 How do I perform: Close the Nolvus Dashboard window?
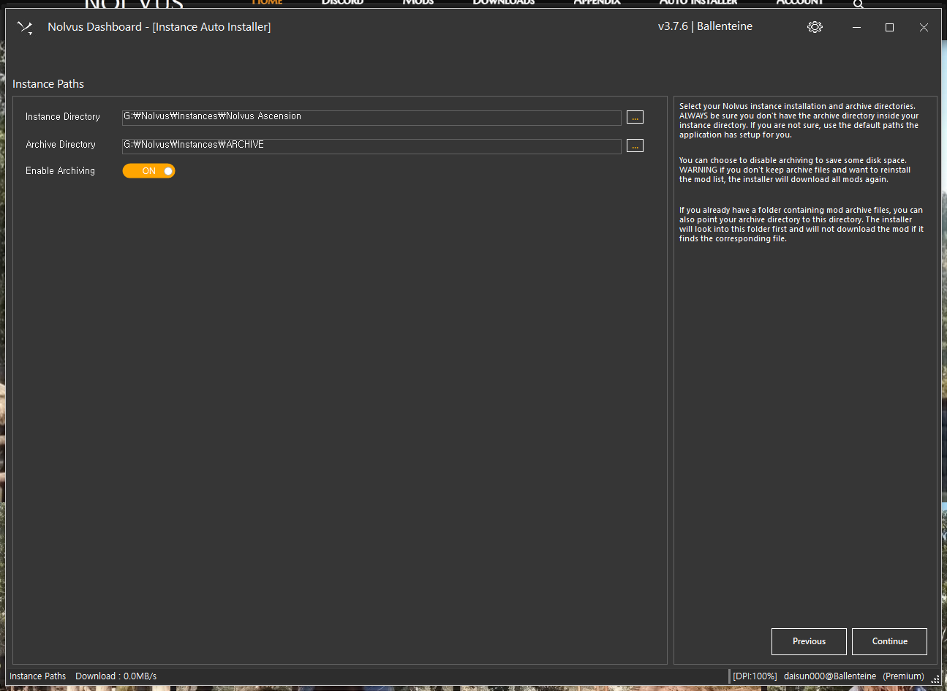924,27
